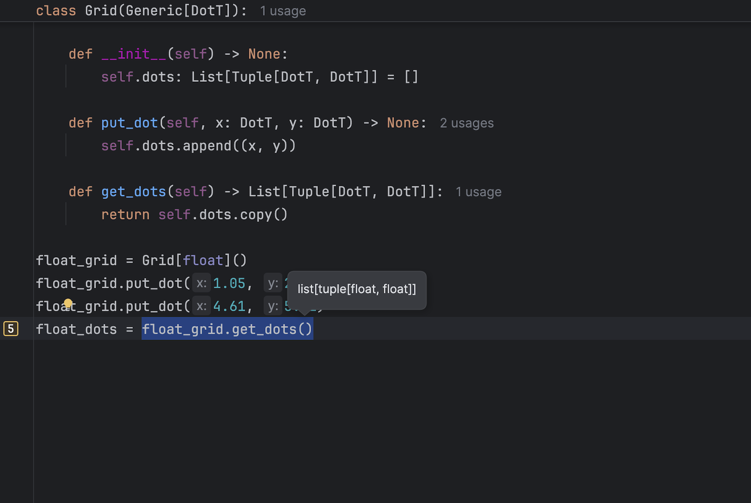Click the float_dots variable name
The image size is (751, 503).
[76, 329]
